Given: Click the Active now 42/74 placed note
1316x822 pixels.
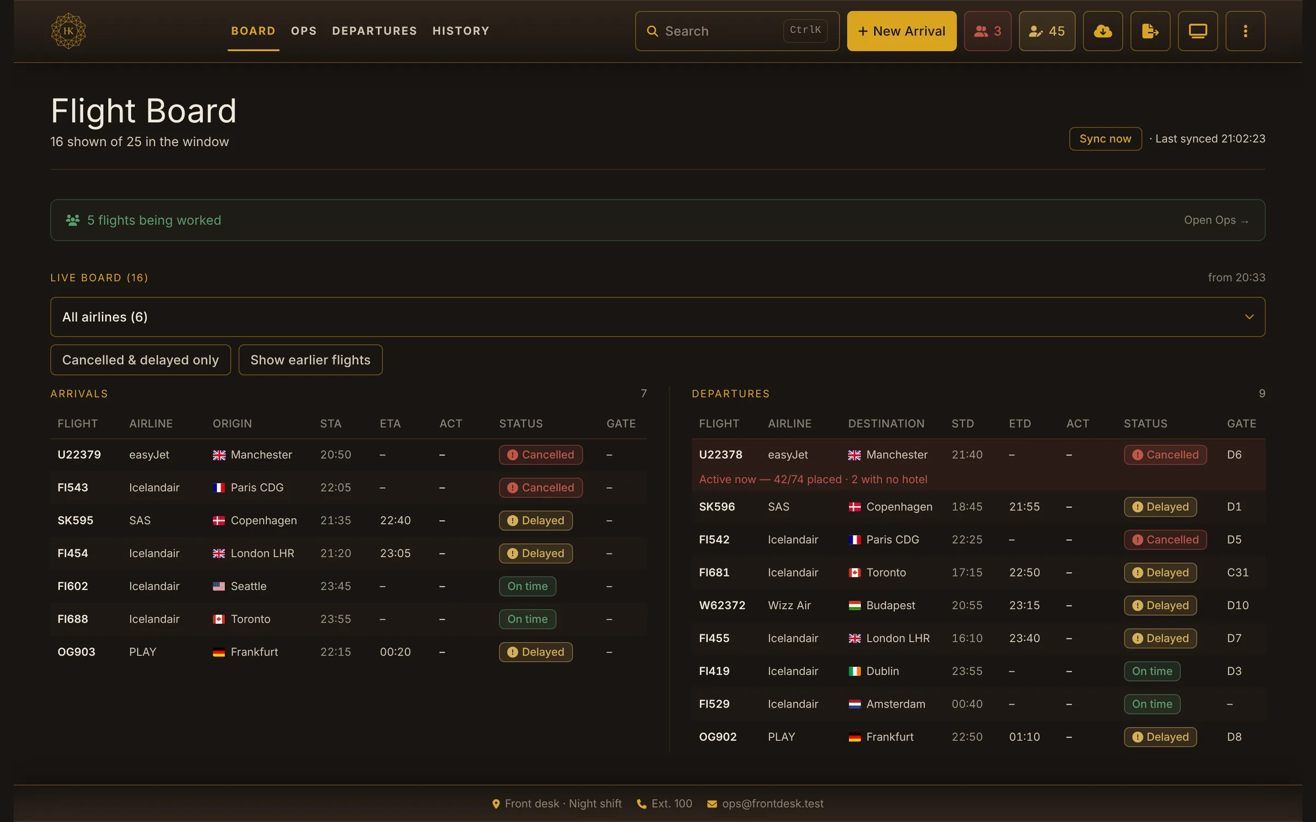Looking at the screenshot, I should click(813, 480).
